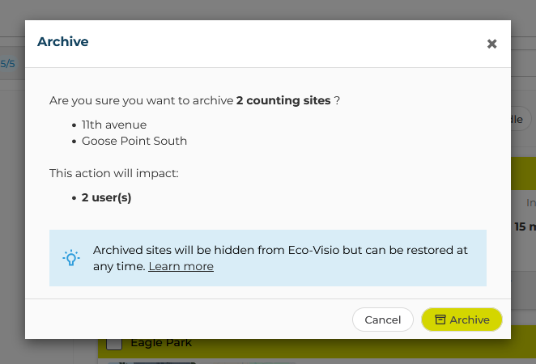
Task: Click the 5/5 counter behind the dialog
Action: point(7,64)
